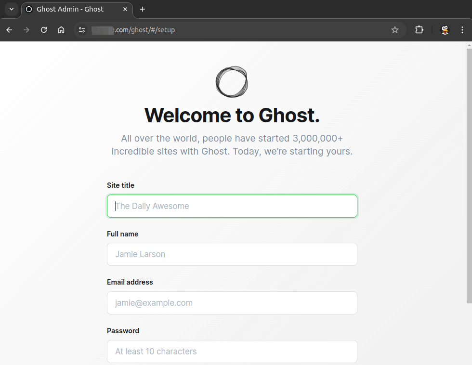Select the Email address input box

point(232,303)
